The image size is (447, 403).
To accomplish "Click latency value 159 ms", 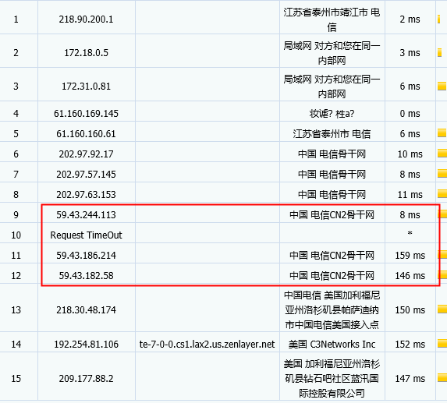I will (x=410, y=256).
